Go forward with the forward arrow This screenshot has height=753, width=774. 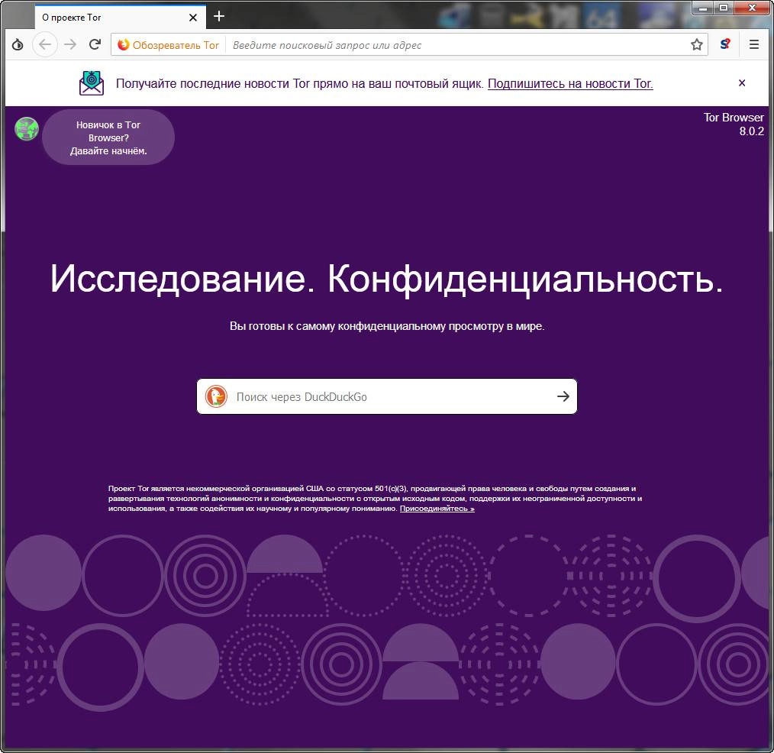[x=70, y=45]
